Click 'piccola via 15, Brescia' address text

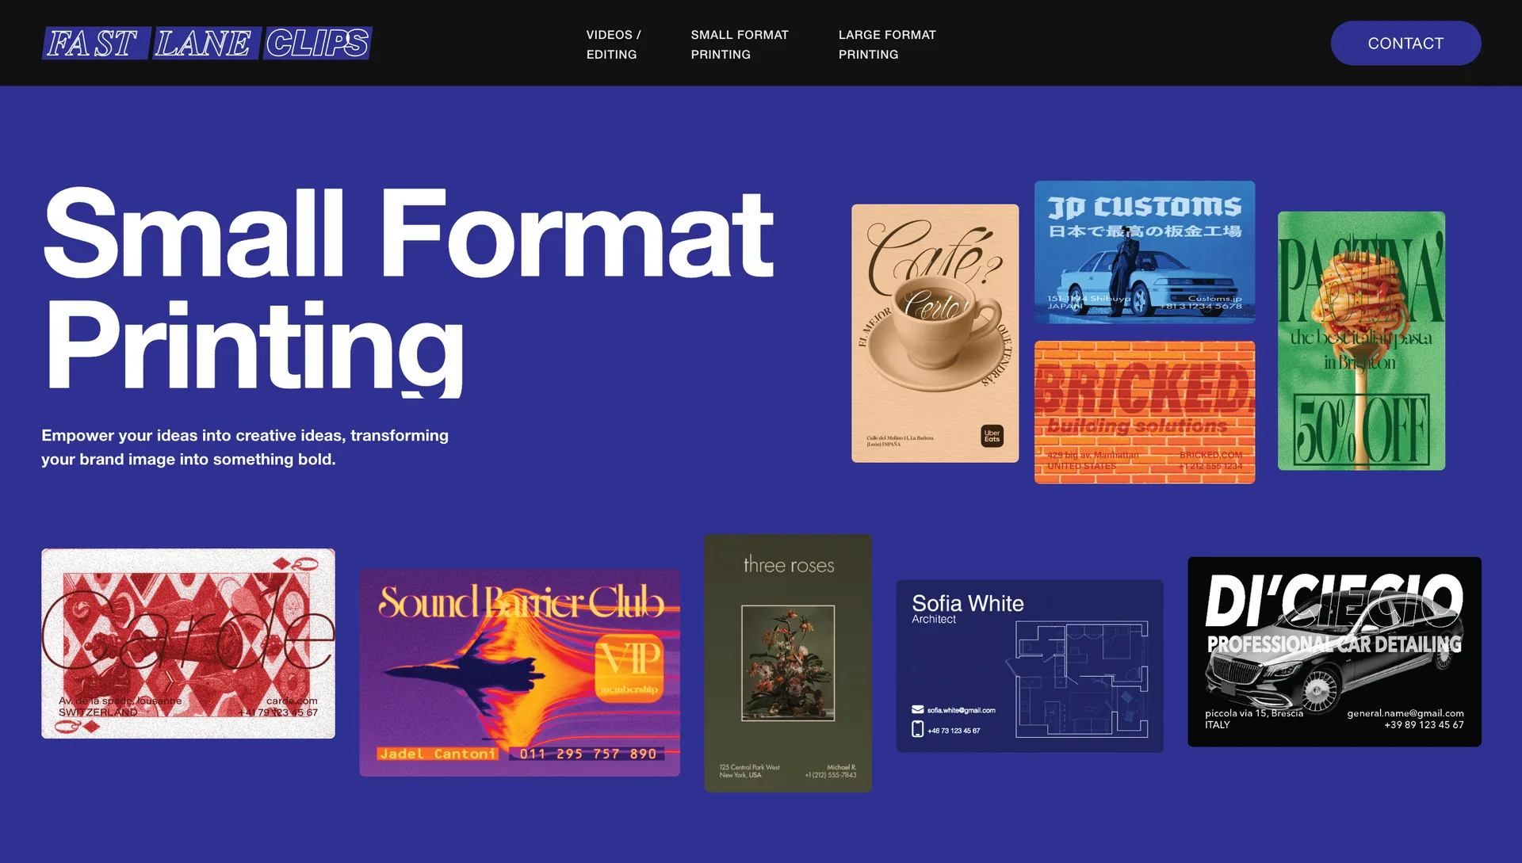[x=1254, y=713]
